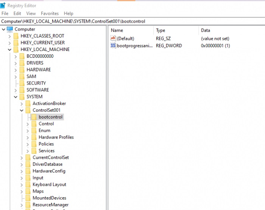Expand the CurrentControlSet key
Screen dimensions: 265x210
[x=22, y=157]
